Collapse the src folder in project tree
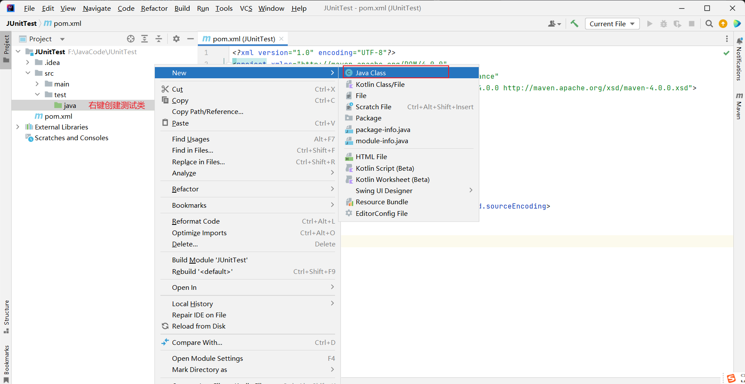745x384 pixels. pyautogui.click(x=28, y=73)
